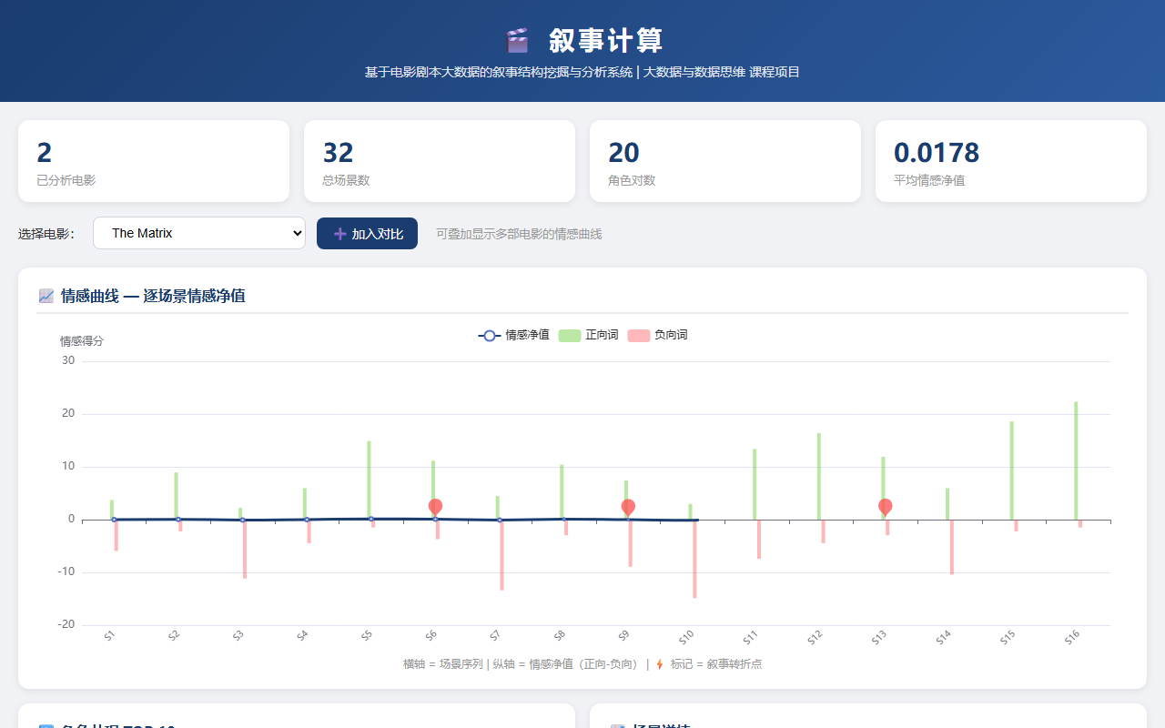Click the chart icon beside 情感曲线 title

click(46, 296)
